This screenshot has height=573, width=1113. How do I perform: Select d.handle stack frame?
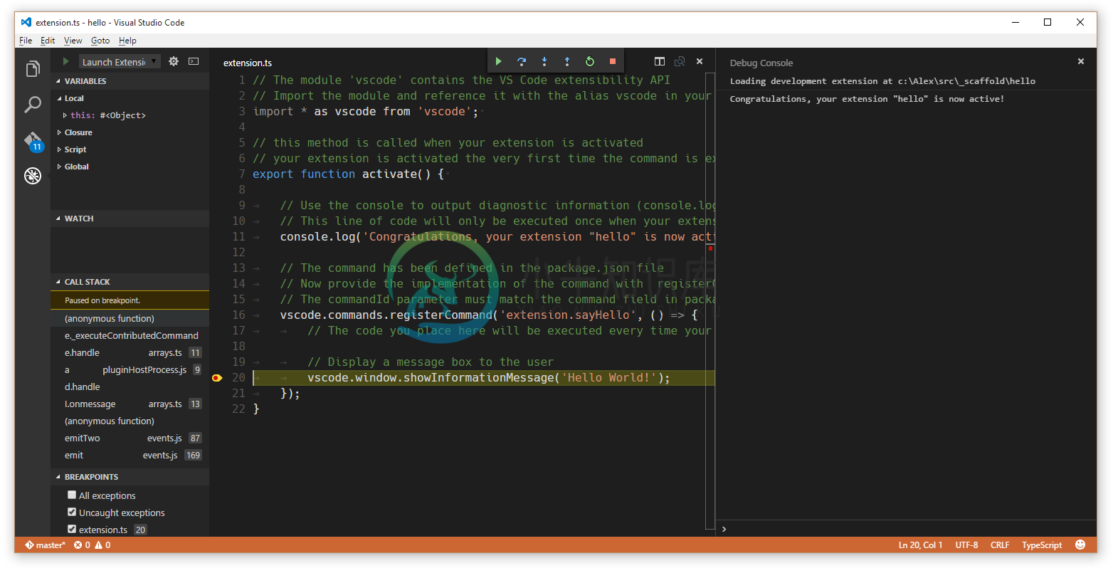(x=130, y=387)
